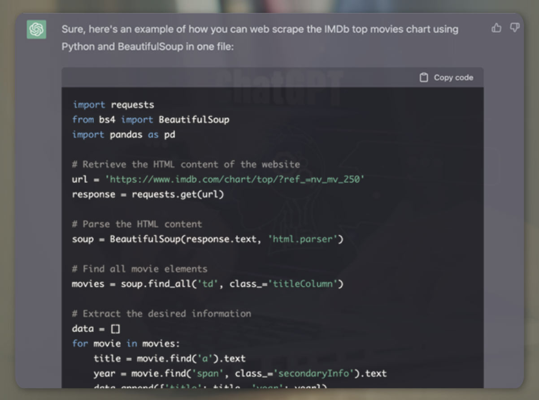
Task: Click the thumbs down icon
Action: [515, 28]
